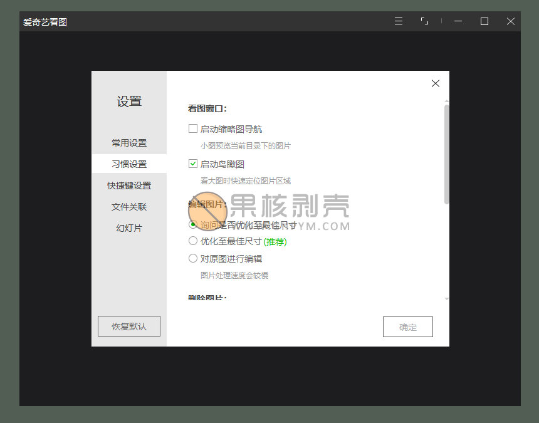Switch to 常用设置 tab

tap(129, 143)
